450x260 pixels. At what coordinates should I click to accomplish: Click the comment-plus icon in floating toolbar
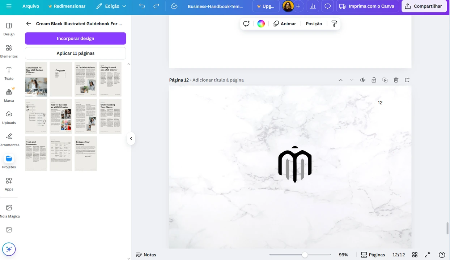pyautogui.click(x=246, y=23)
